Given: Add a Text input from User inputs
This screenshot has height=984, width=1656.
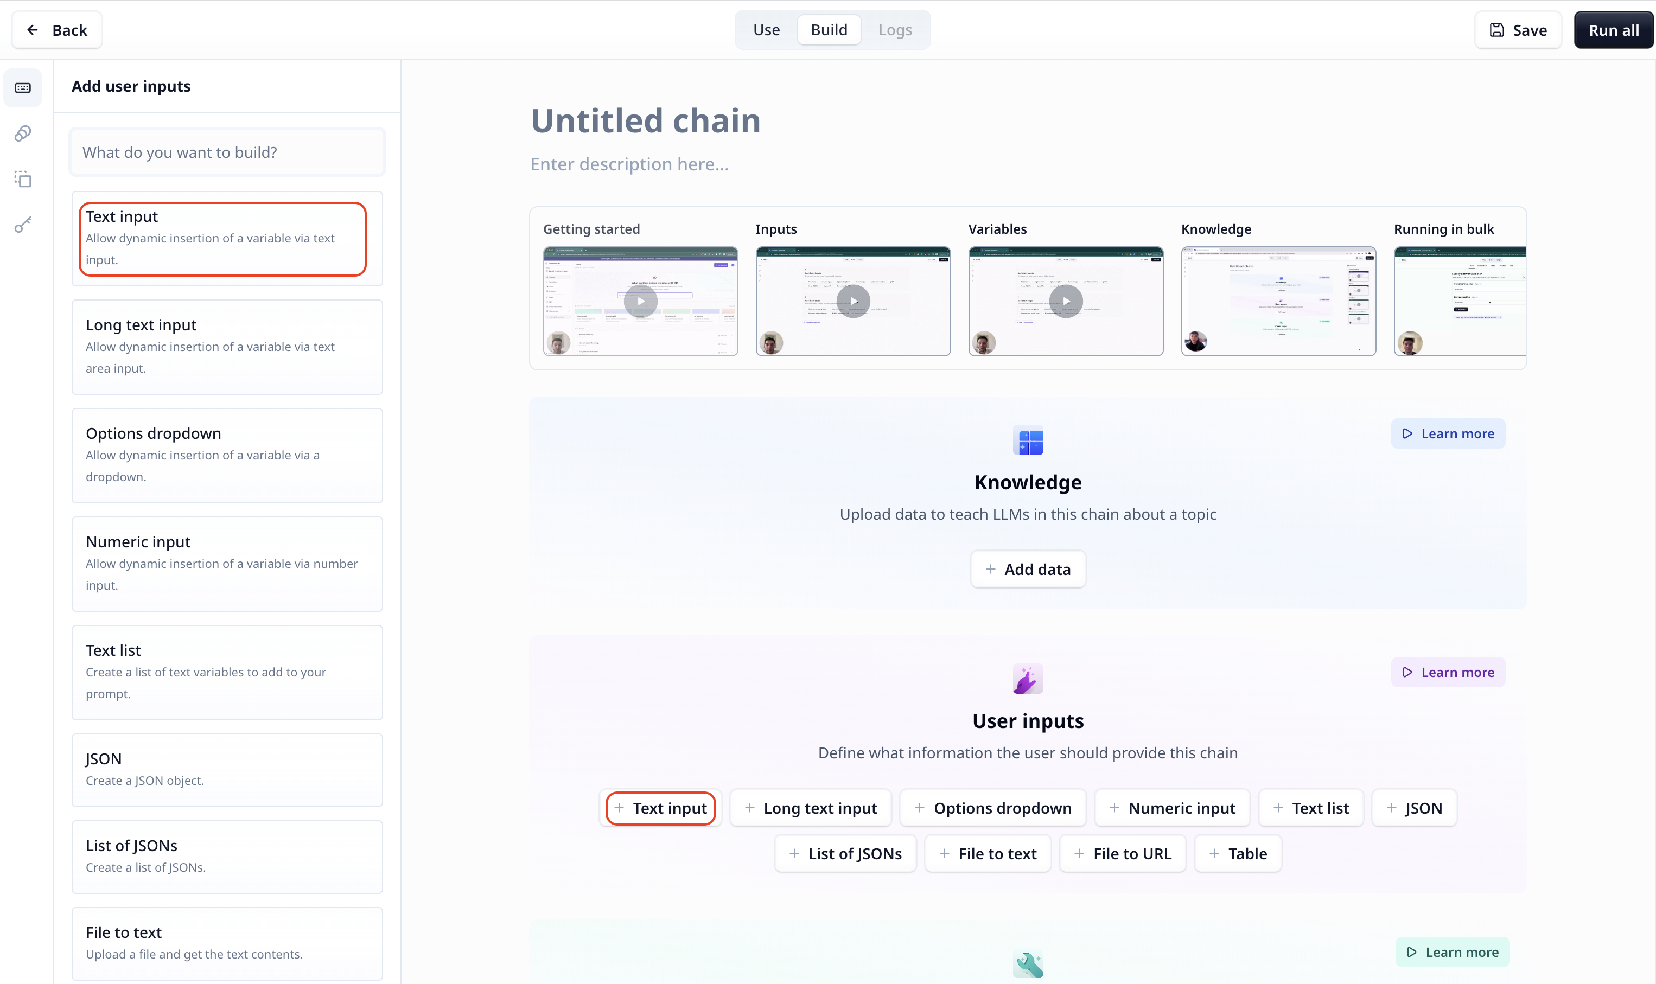Looking at the screenshot, I should tap(660, 808).
